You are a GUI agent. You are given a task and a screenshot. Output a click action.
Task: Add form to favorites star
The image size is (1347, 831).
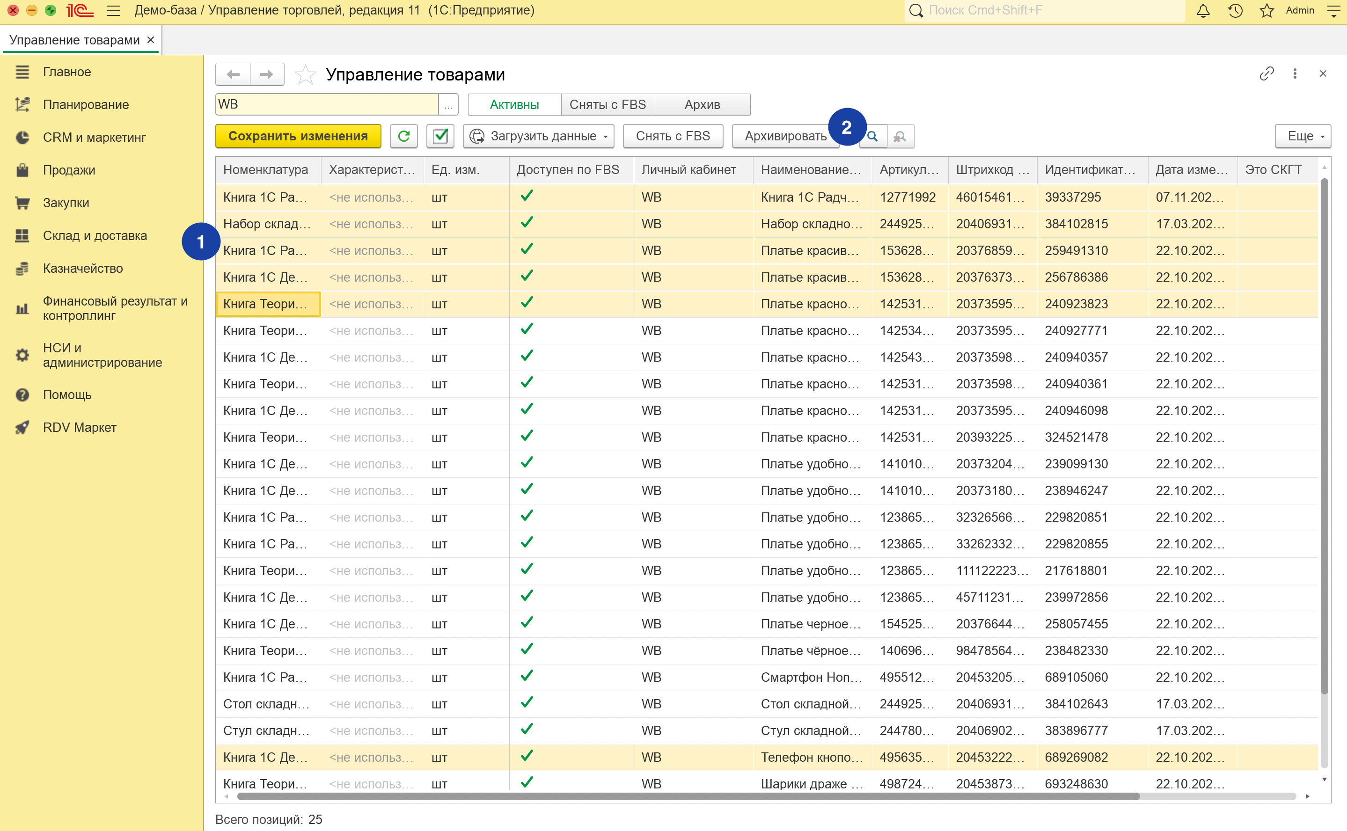305,74
